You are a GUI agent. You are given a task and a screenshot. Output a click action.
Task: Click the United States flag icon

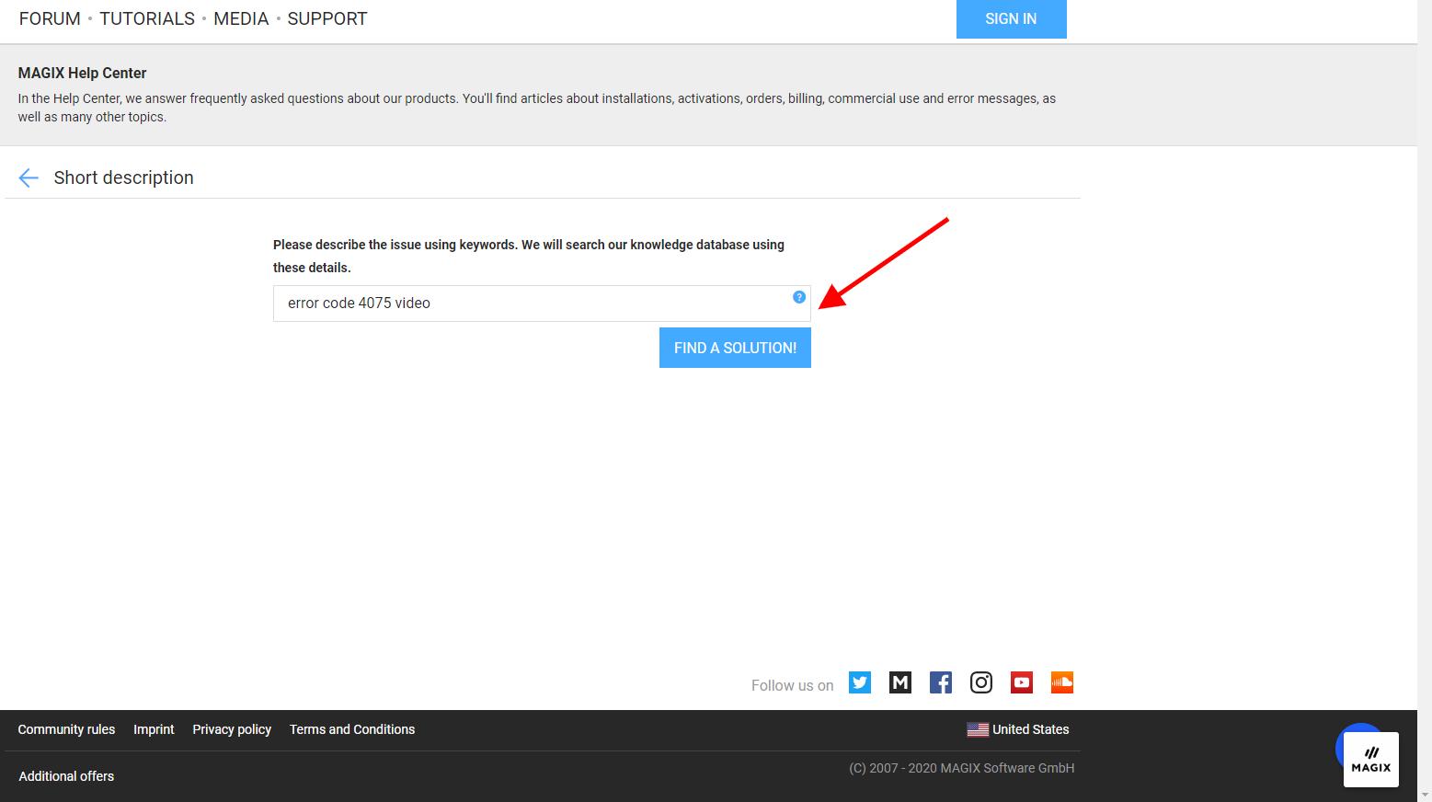(x=978, y=730)
